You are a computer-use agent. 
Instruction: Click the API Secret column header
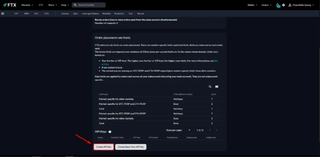click(x=153, y=137)
